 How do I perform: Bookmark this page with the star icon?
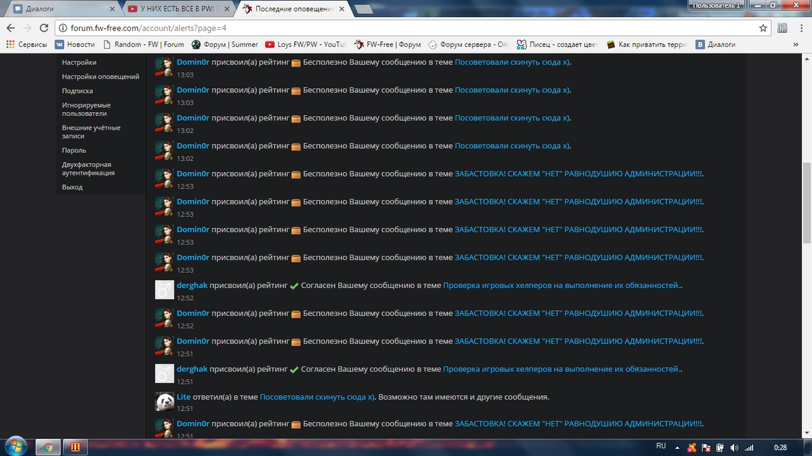tap(763, 28)
